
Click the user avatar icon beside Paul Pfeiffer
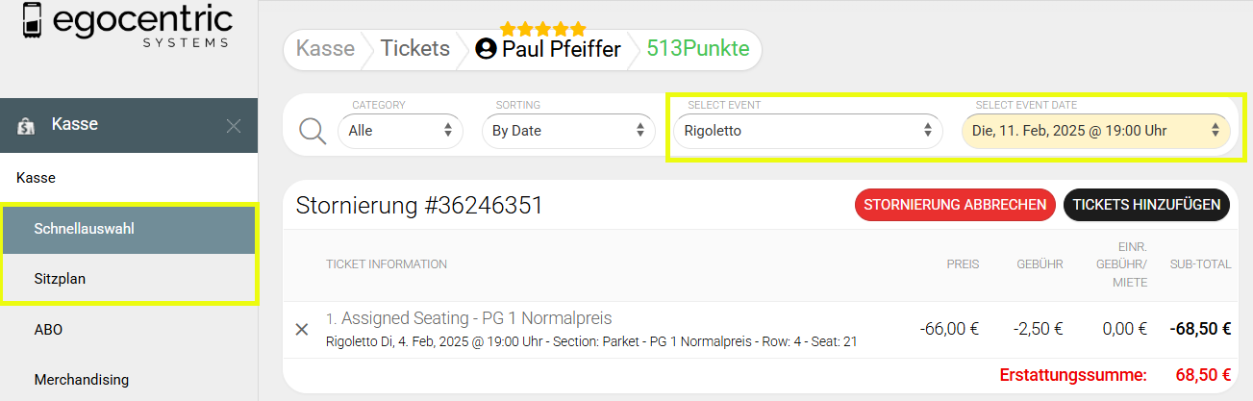pos(487,49)
